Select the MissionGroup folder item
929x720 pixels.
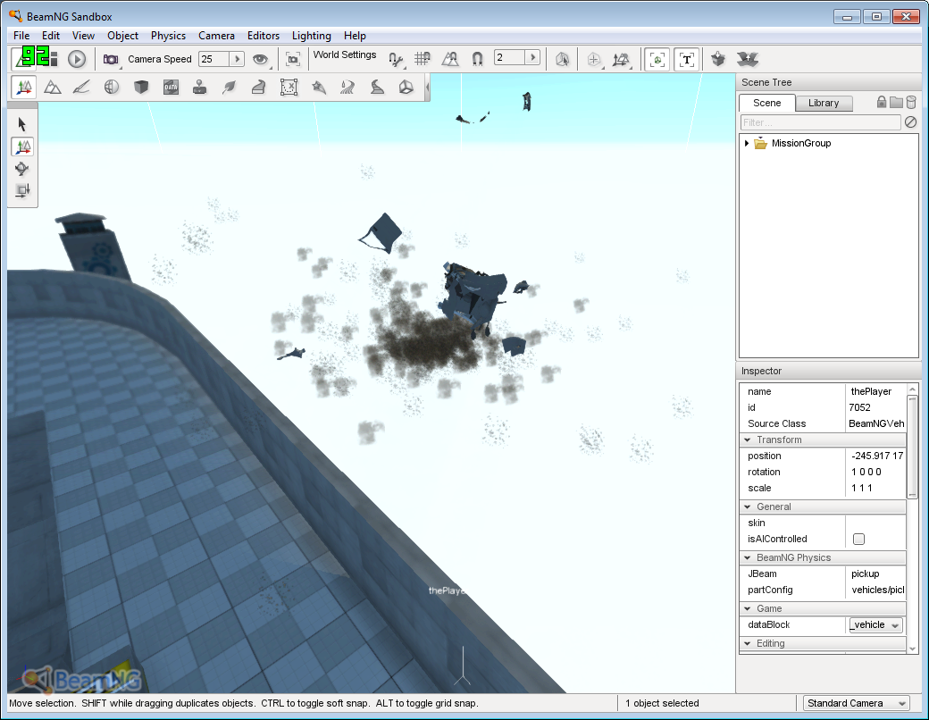(x=801, y=143)
